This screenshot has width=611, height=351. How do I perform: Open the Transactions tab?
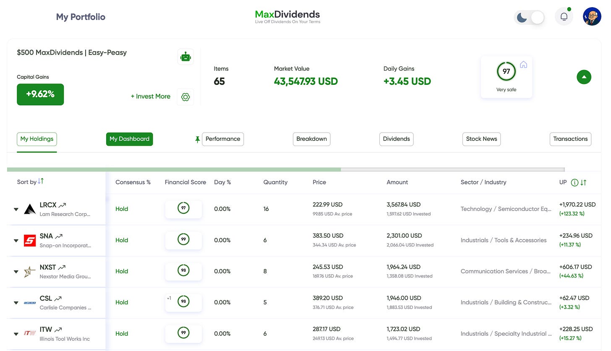click(570, 139)
